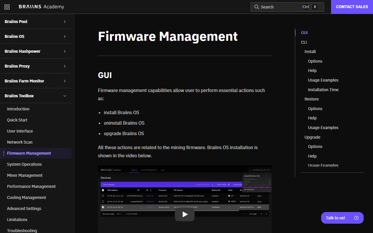This screenshot has width=373, height=233.
Task: Go to Cooling Management in sidebar
Action: click(x=27, y=197)
